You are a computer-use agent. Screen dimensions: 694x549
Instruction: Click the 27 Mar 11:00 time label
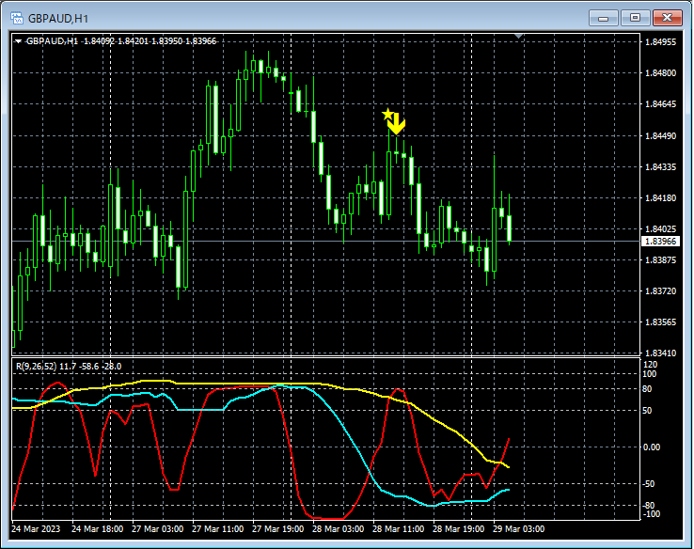pos(218,528)
